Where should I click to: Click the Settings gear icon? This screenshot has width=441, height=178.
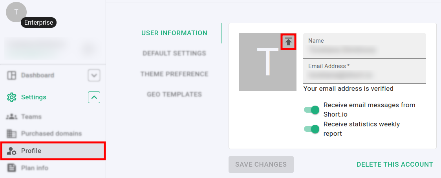[12, 97]
